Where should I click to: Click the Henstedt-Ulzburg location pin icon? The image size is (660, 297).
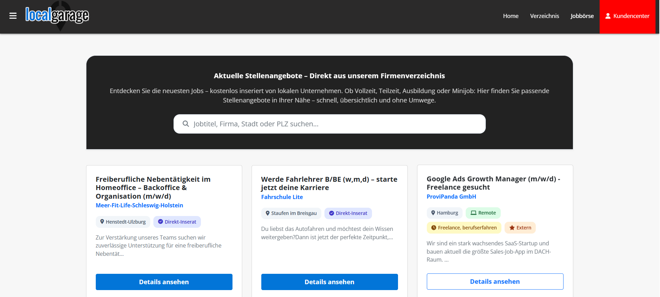102,222
